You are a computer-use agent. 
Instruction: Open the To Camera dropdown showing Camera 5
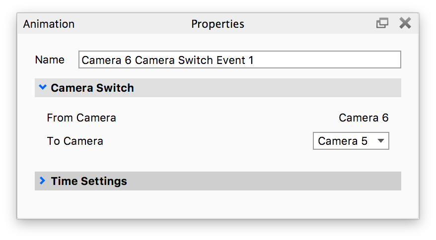coord(351,141)
